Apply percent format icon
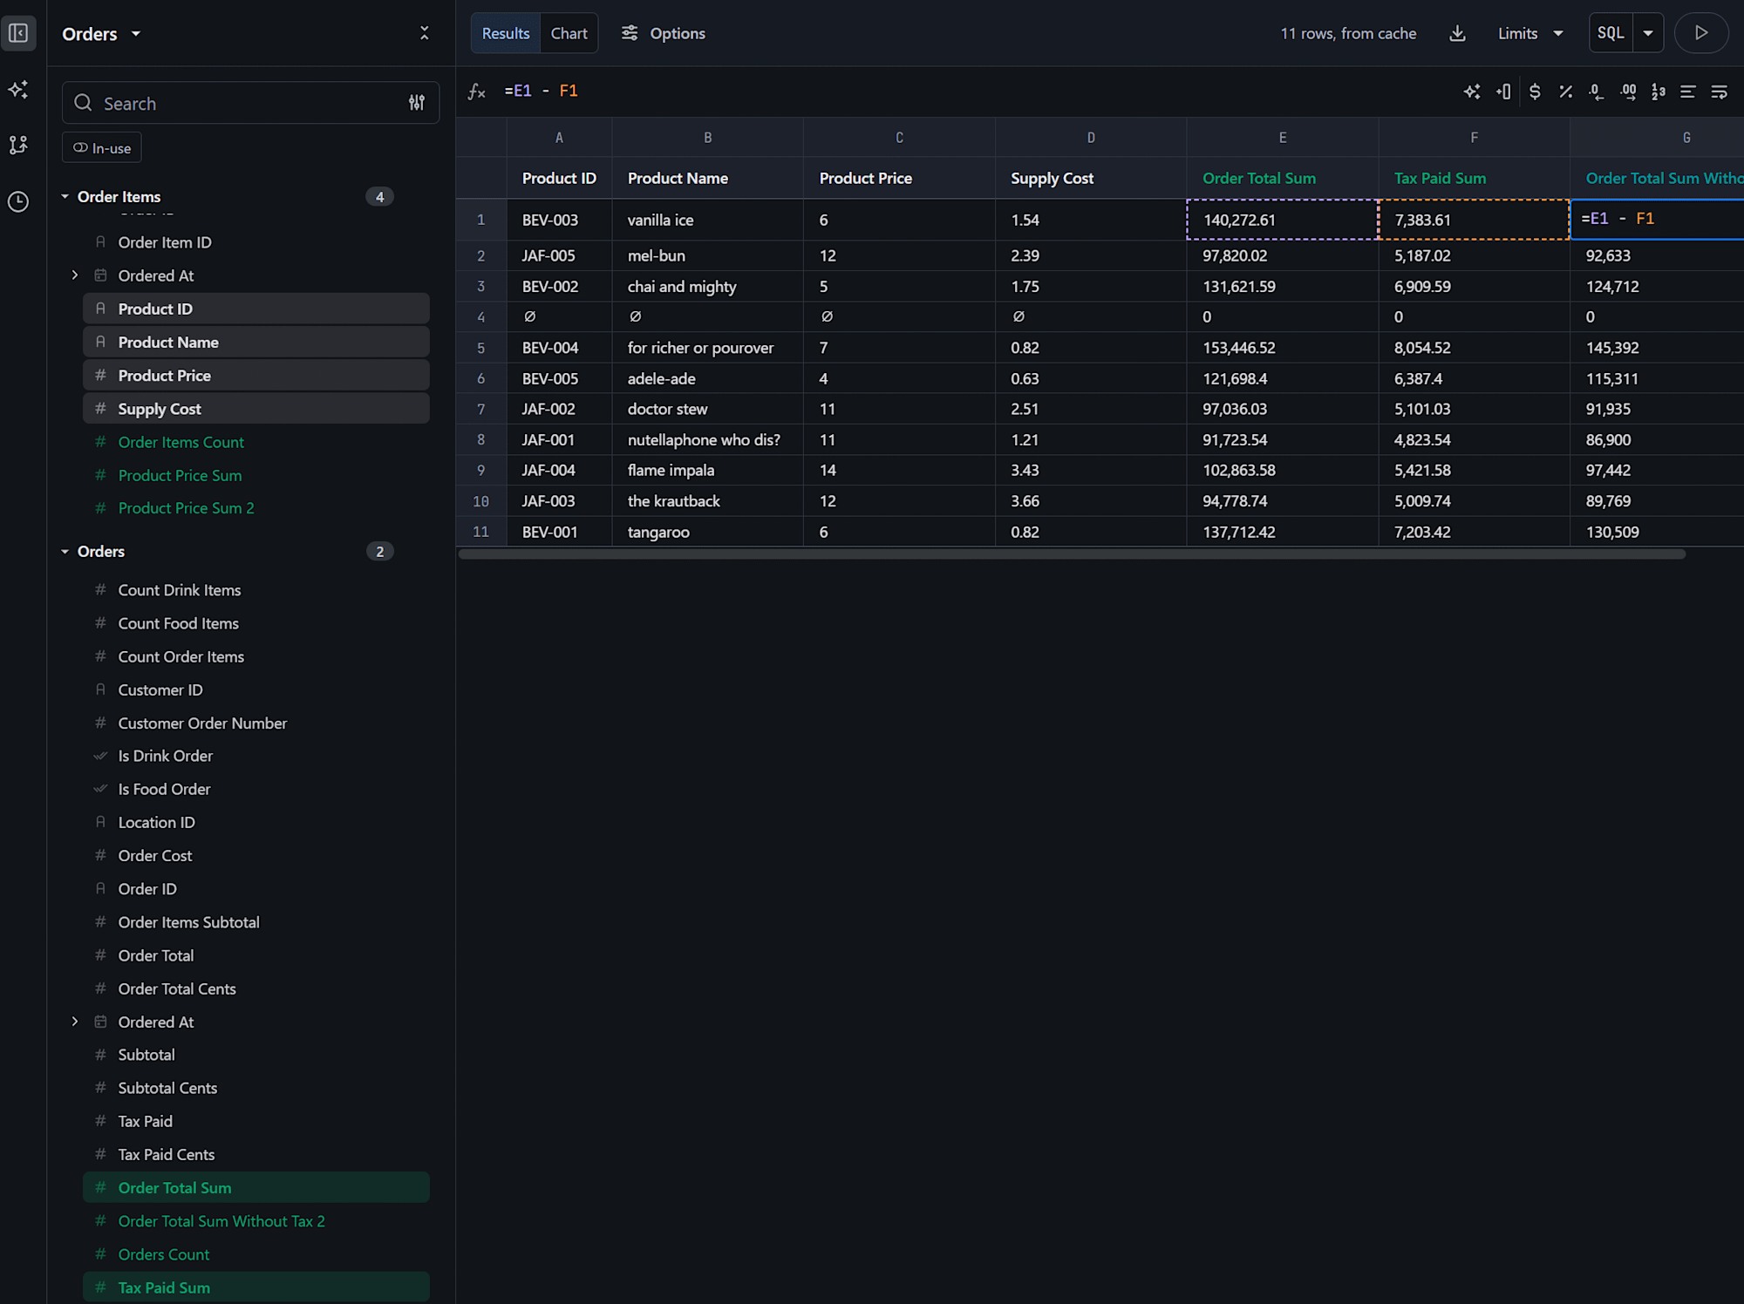The width and height of the screenshot is (1744, 1304). pos(1566,92)
